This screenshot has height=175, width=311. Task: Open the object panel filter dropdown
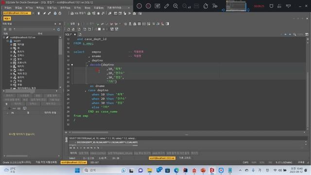click(54, 29)
